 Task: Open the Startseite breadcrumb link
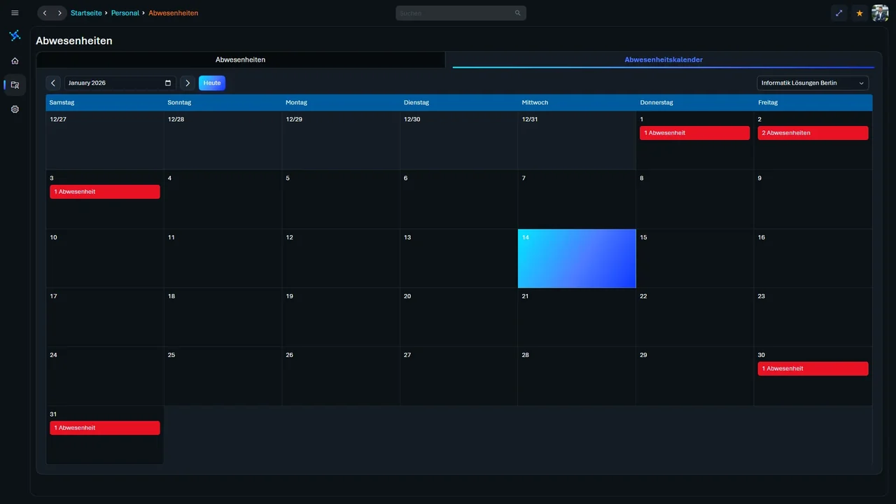tap(86, 13)
